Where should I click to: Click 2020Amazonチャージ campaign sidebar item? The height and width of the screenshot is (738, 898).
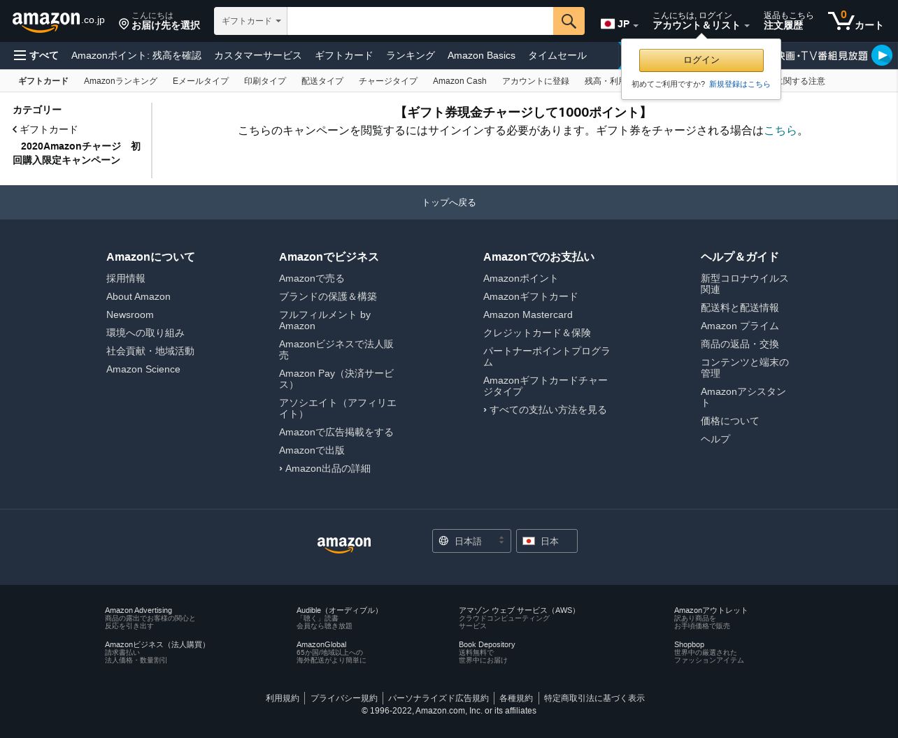[x=76, y=153]
